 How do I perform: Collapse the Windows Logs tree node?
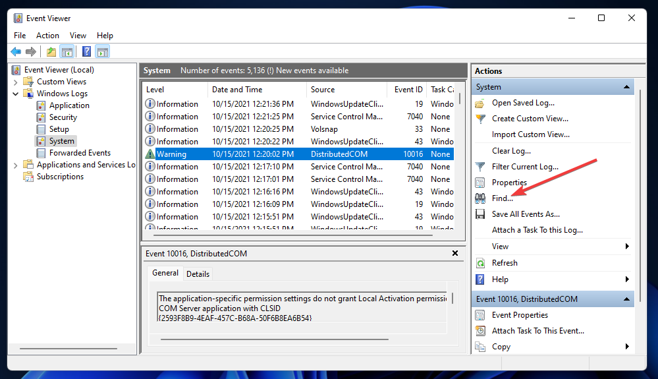(16, 94)
